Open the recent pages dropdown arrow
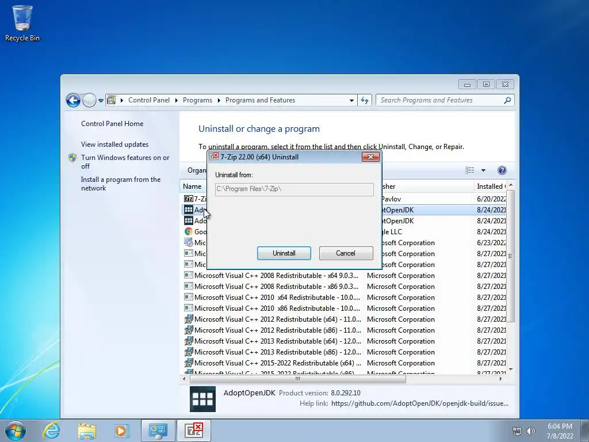Viewport: 589px width, 442px height. (101, 100)
